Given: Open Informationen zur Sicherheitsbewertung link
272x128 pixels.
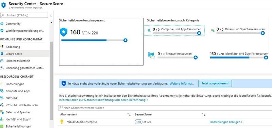Looking at the screenshot, I should 104,100.
